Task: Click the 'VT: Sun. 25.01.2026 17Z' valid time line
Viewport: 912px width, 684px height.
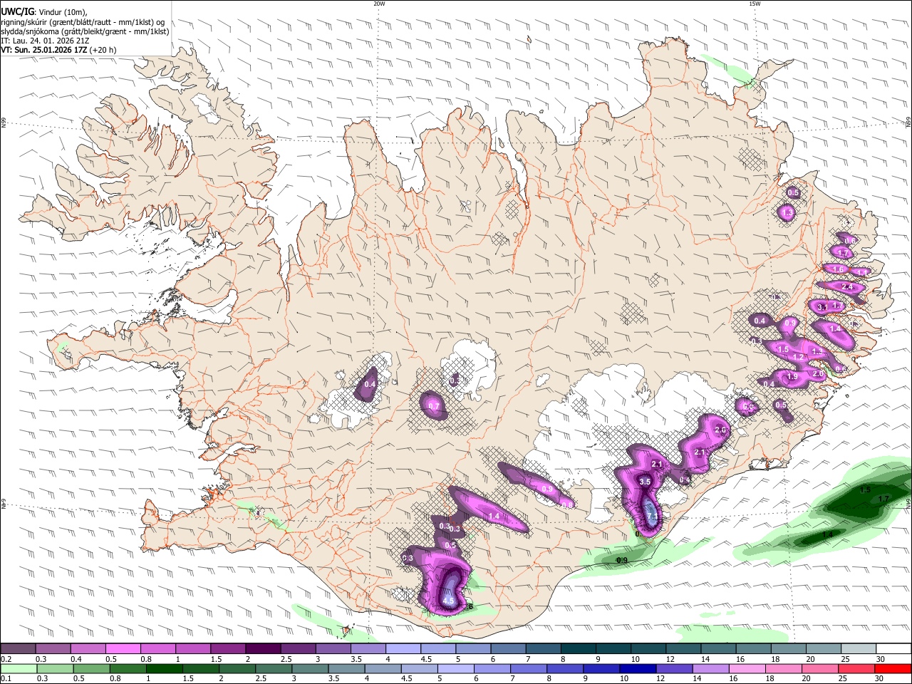Action: pyautogui.click(x=44, y=50)
